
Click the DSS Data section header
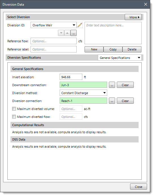74,139
